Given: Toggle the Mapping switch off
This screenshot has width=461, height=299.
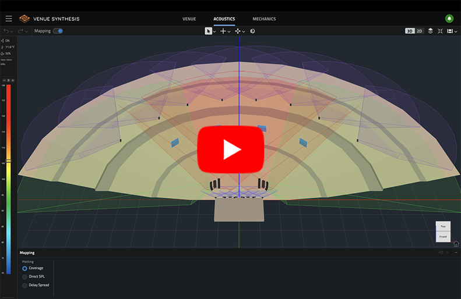Looking at the screenshot, I should click(58, 31).
